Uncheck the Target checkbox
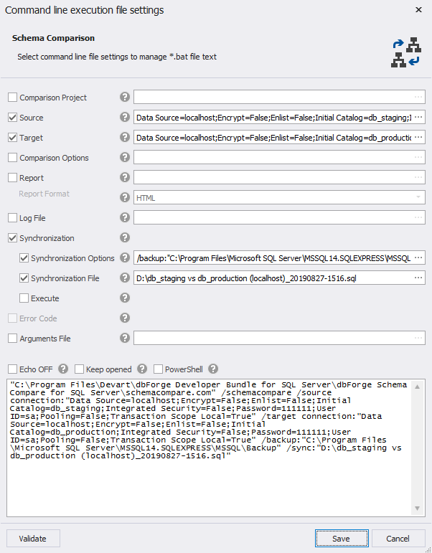Image resolution: width=432 pixels, height=553 pixels. tap(12, 138)
